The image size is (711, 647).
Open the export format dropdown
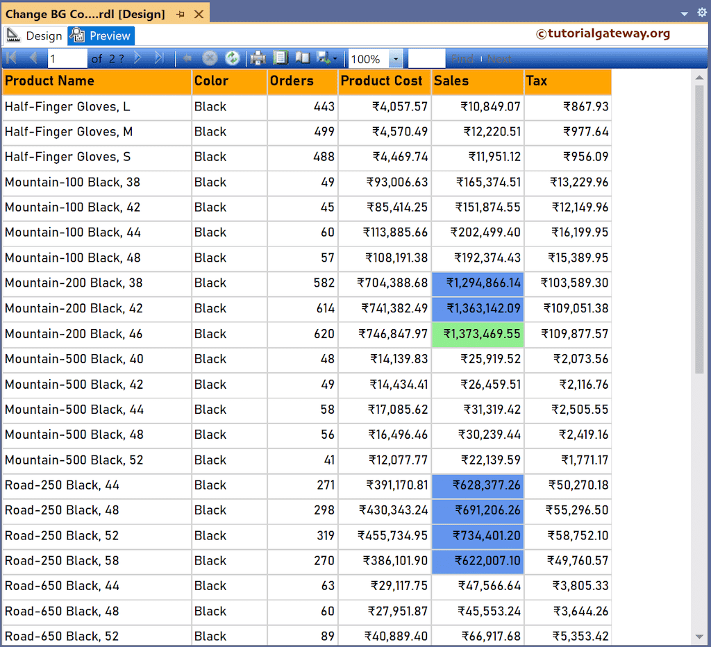pyautogui.click(x=334, y=58)
